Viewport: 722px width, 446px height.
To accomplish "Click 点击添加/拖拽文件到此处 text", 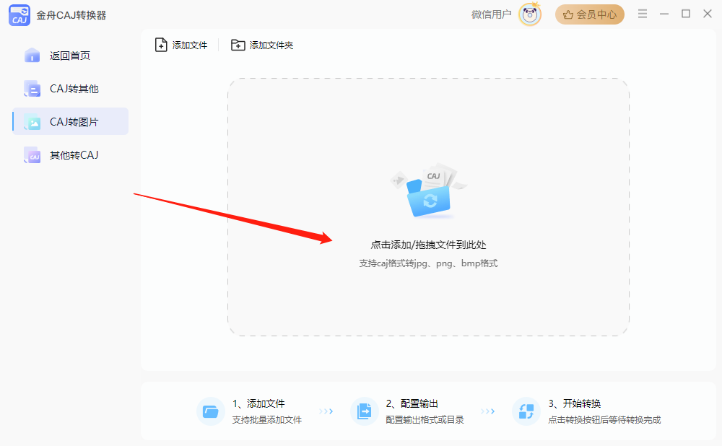I will click(x=428, y=245).
